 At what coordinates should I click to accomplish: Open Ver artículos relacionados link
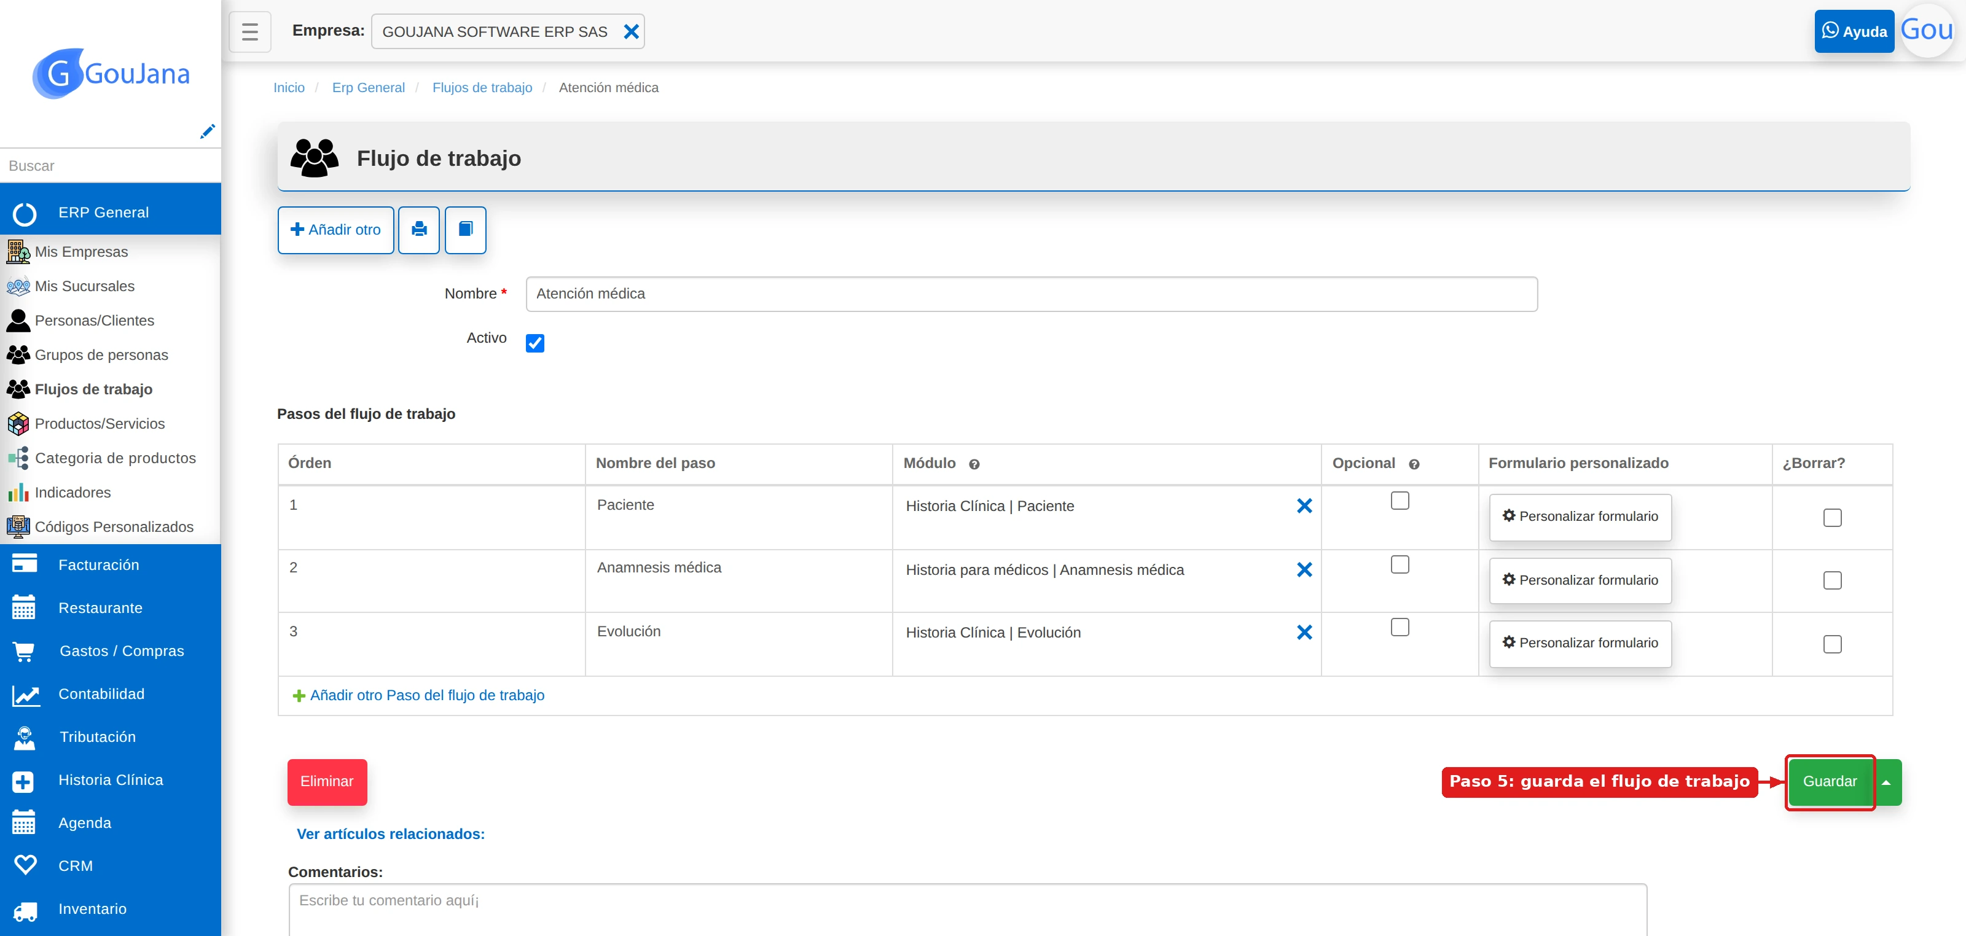point(391,835)
